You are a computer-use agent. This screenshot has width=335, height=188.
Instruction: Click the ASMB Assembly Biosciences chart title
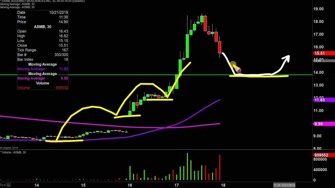click(x=42, y=1)
